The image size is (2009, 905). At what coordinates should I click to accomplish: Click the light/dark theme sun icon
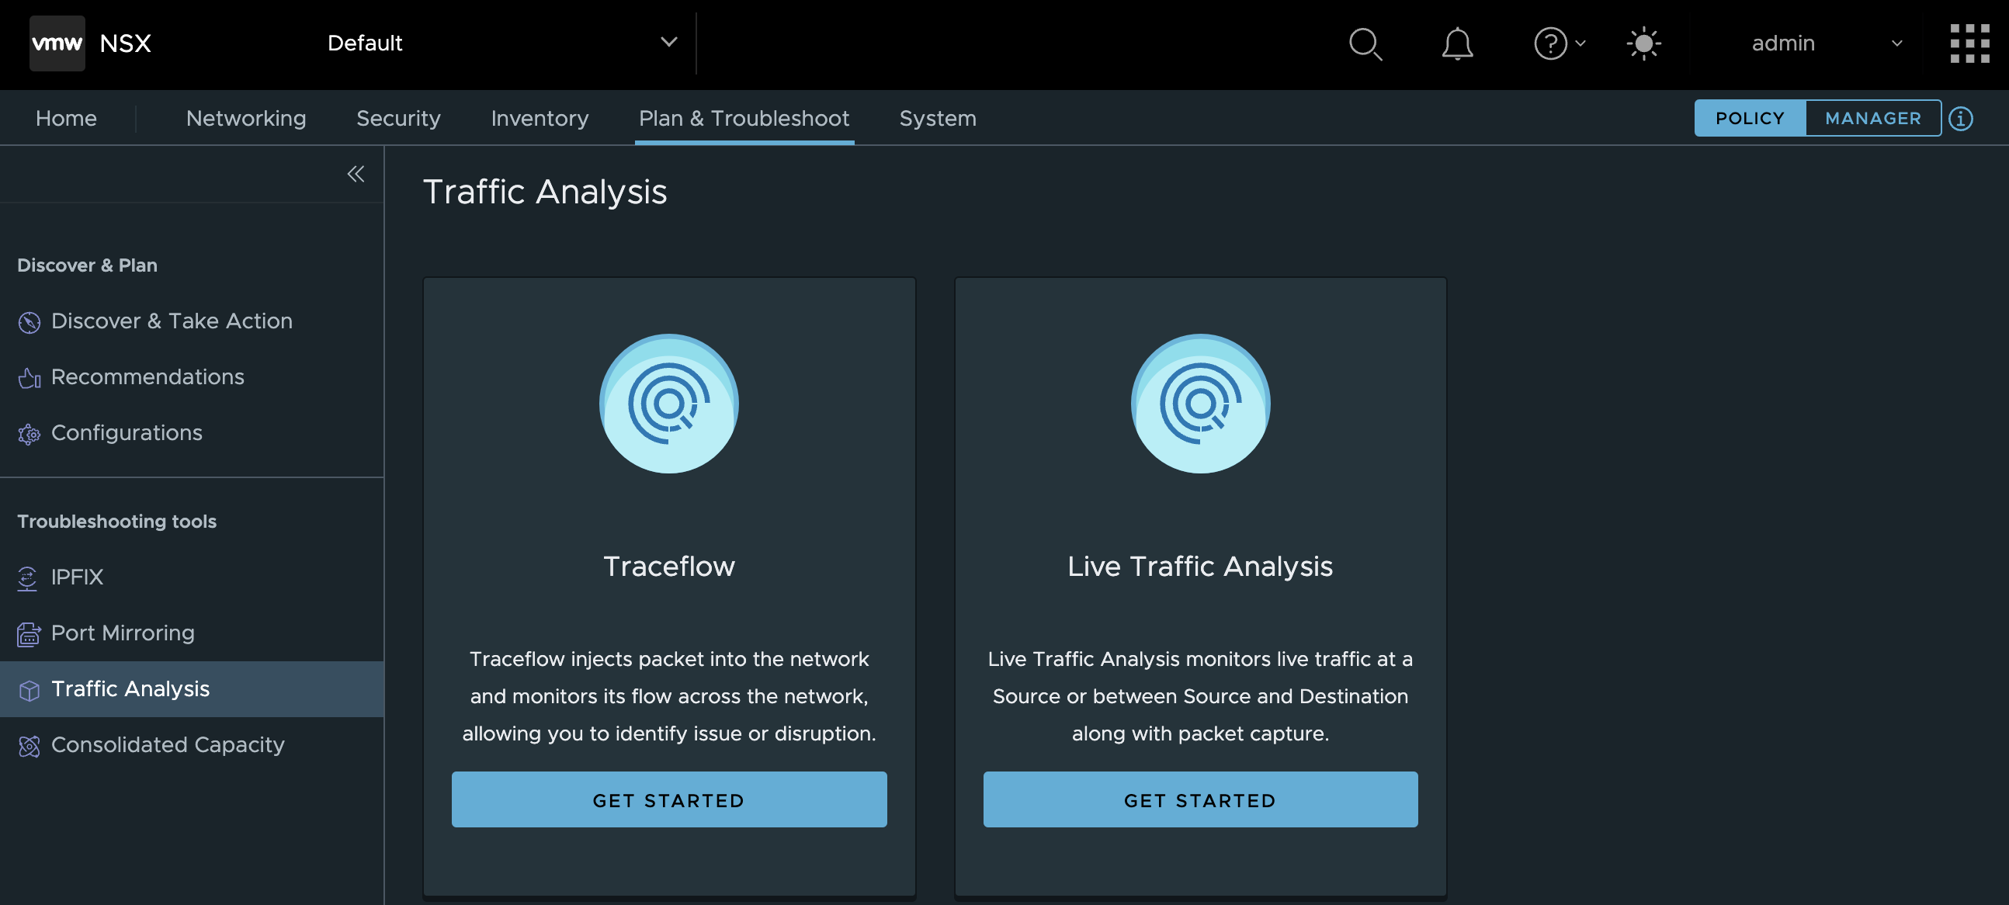pos(1643,43)
